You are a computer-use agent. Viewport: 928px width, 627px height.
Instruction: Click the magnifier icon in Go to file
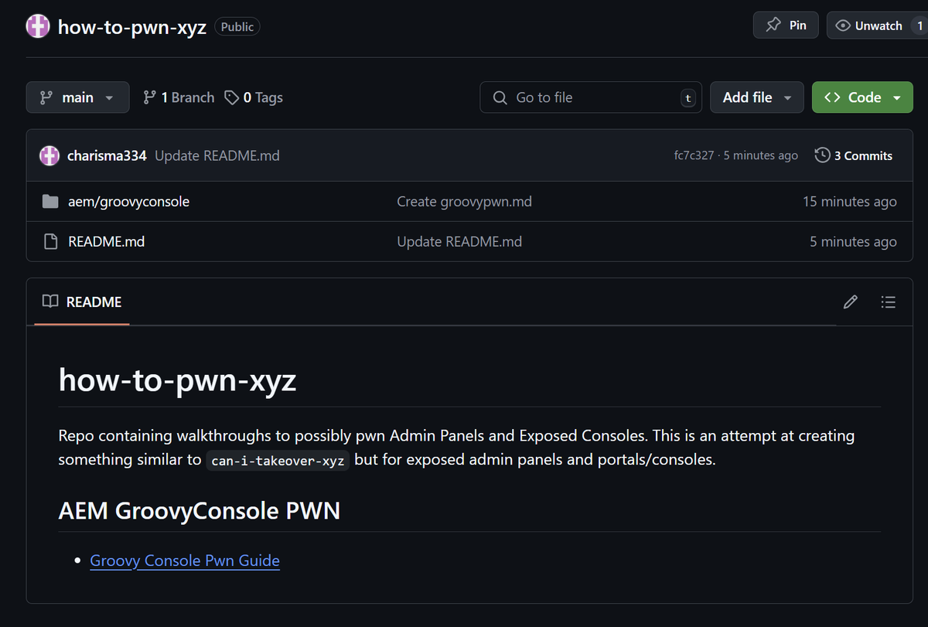pos(500,97)
